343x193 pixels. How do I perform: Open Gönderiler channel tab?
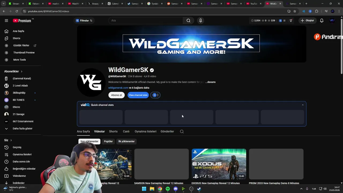167,131
